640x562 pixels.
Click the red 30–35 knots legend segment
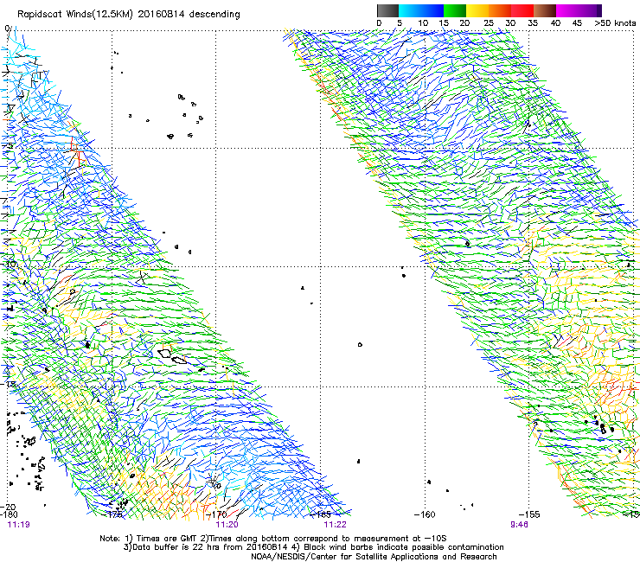coord(522,10)
